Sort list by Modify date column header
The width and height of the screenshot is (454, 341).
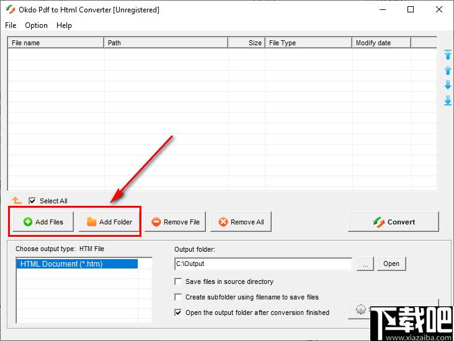point(381,43)
